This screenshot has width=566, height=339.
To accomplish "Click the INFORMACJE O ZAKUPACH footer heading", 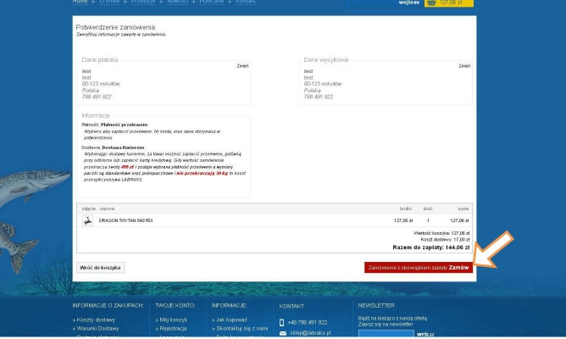I will pyautogui.click(x=108, y=306).
